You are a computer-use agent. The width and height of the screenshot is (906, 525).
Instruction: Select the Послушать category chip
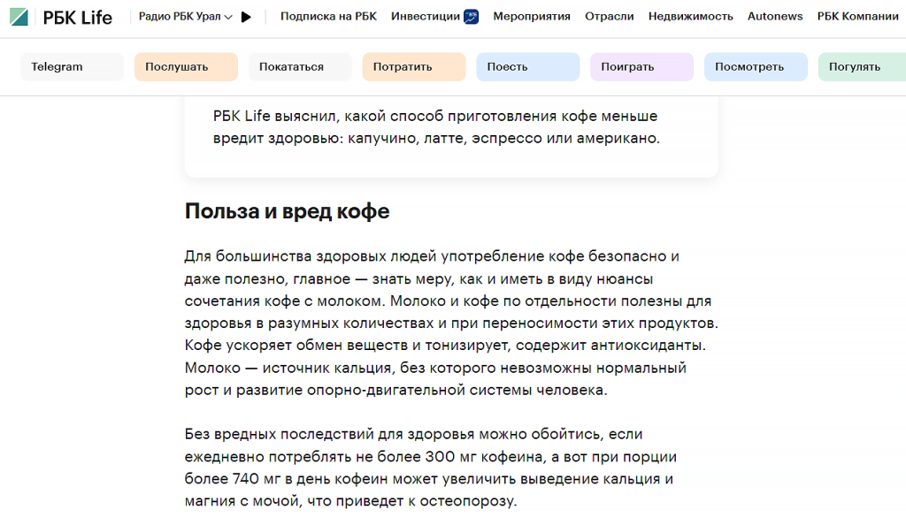coord(186,67)
